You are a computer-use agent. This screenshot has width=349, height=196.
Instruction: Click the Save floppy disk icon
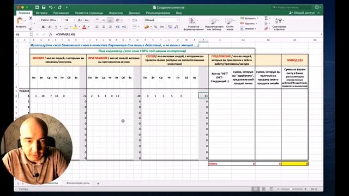click(44, 7)
